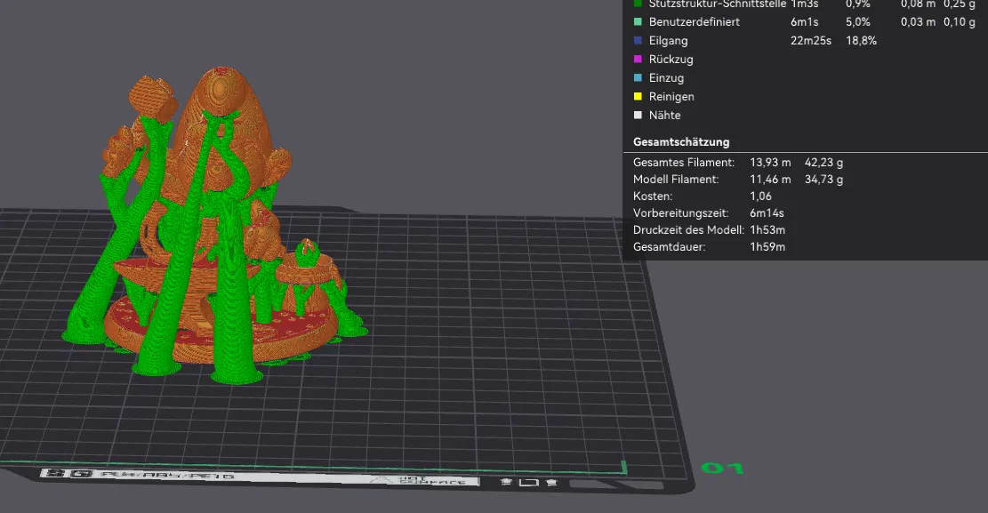Toggle Eilgang travel moves visibility
988x513 pixels.
pyautogui.click(x=669, y=40)
